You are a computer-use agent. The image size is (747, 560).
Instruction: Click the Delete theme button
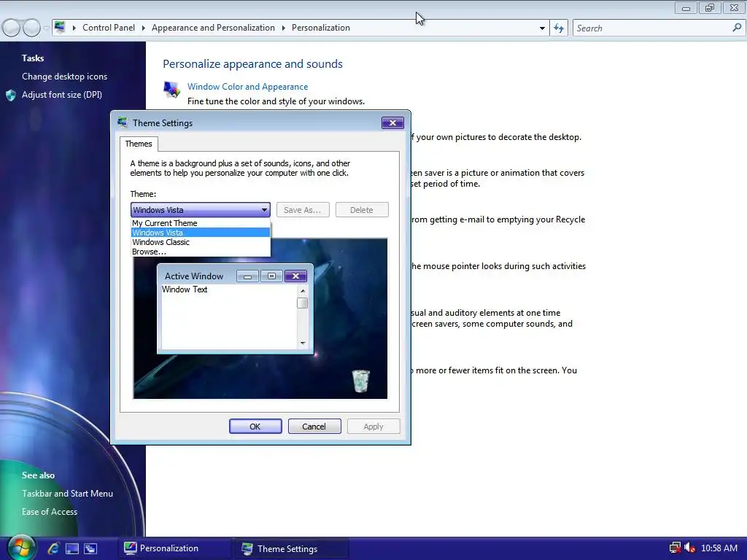point(362,210)
